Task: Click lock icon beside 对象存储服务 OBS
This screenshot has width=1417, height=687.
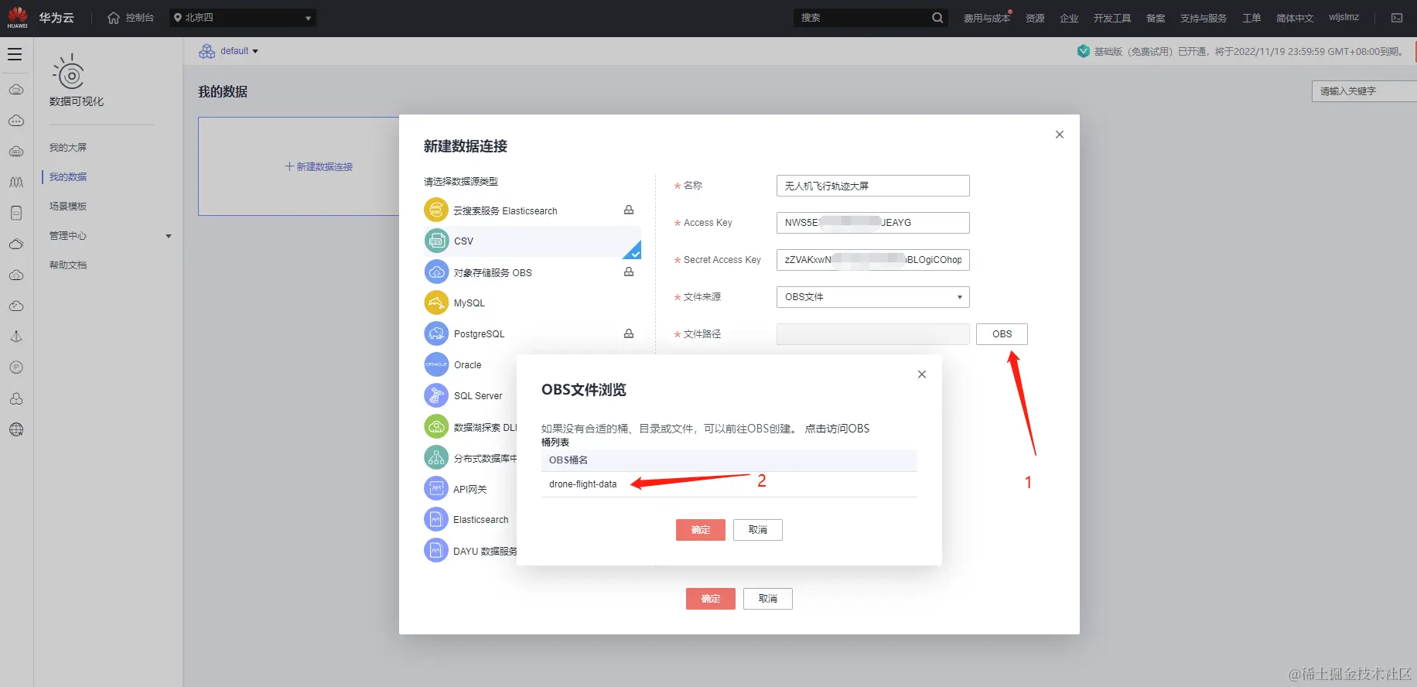Action: [629, 272]
